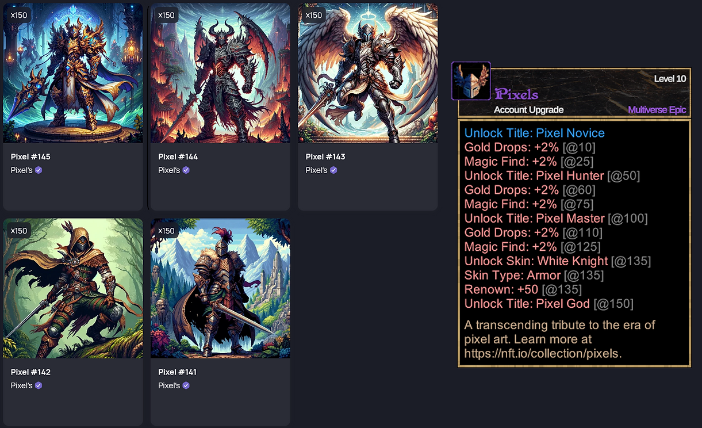Click x150 badge on Pixel #141 image
702x428 pixels.
pyautogui.click(x=166, y=231)
